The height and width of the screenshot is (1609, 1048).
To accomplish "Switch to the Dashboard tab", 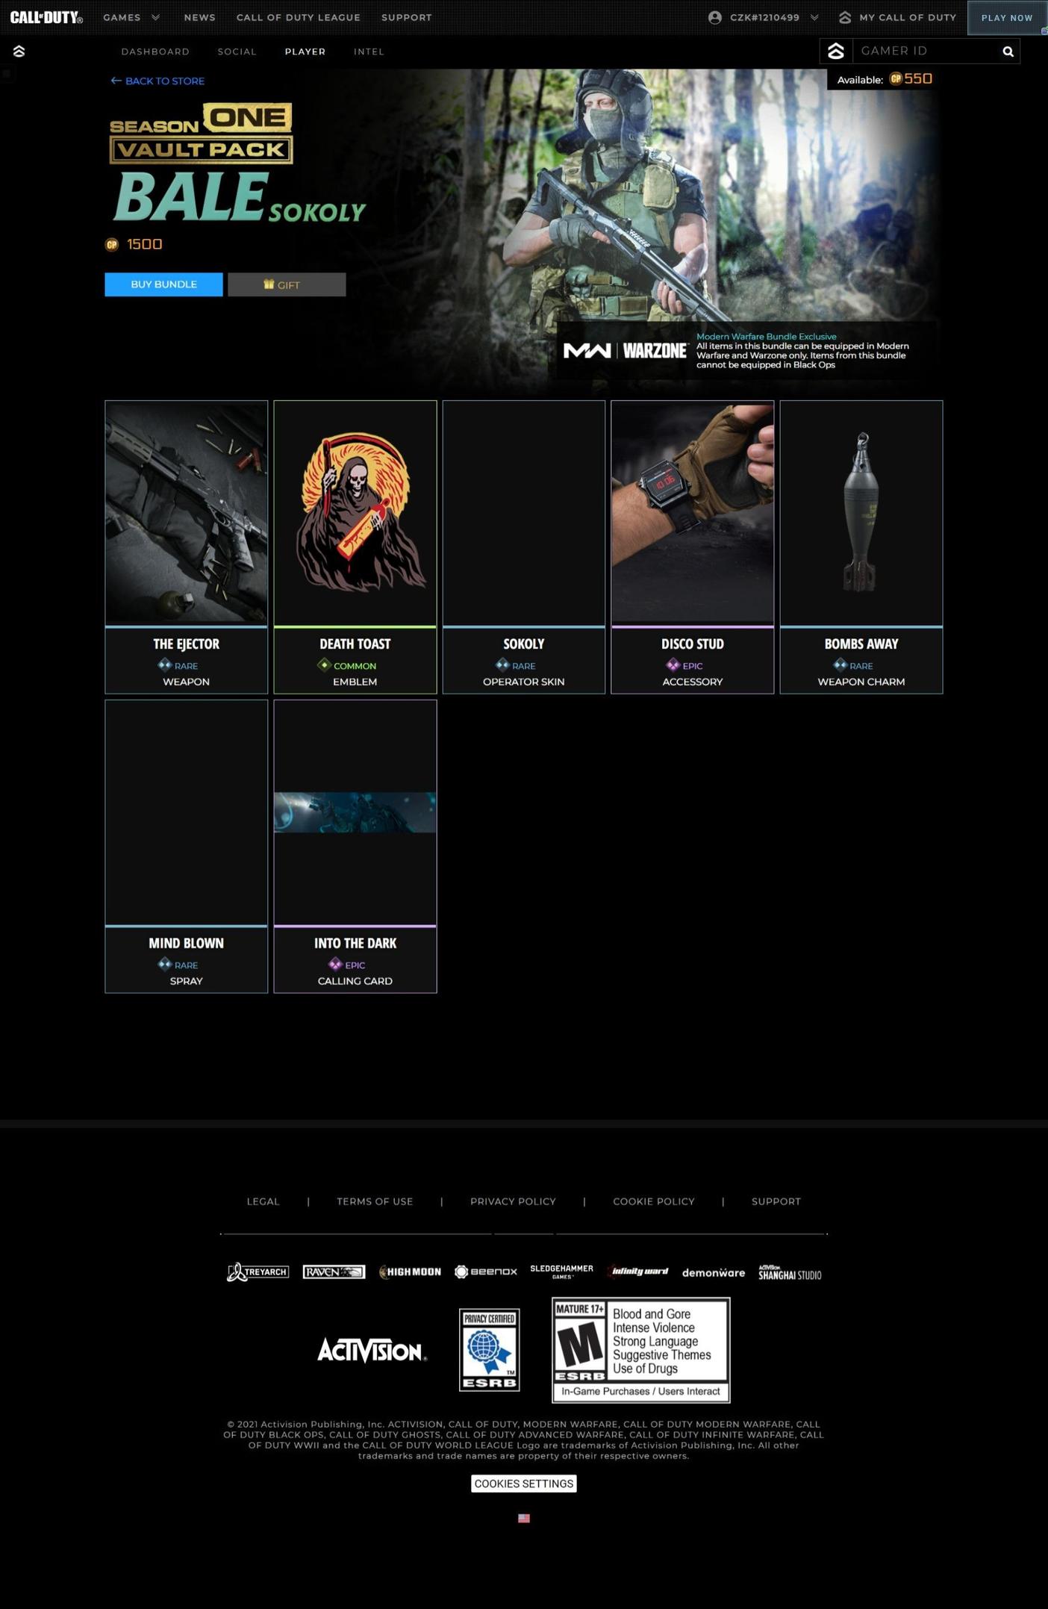I will point(155,52).
